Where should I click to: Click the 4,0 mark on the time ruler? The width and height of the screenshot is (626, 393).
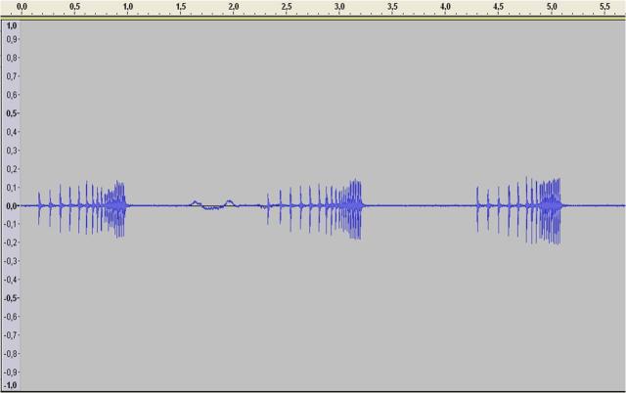[446, 7]
